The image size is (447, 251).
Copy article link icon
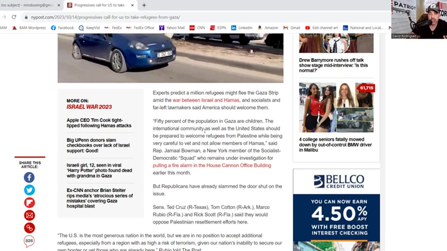coord(29,228)
